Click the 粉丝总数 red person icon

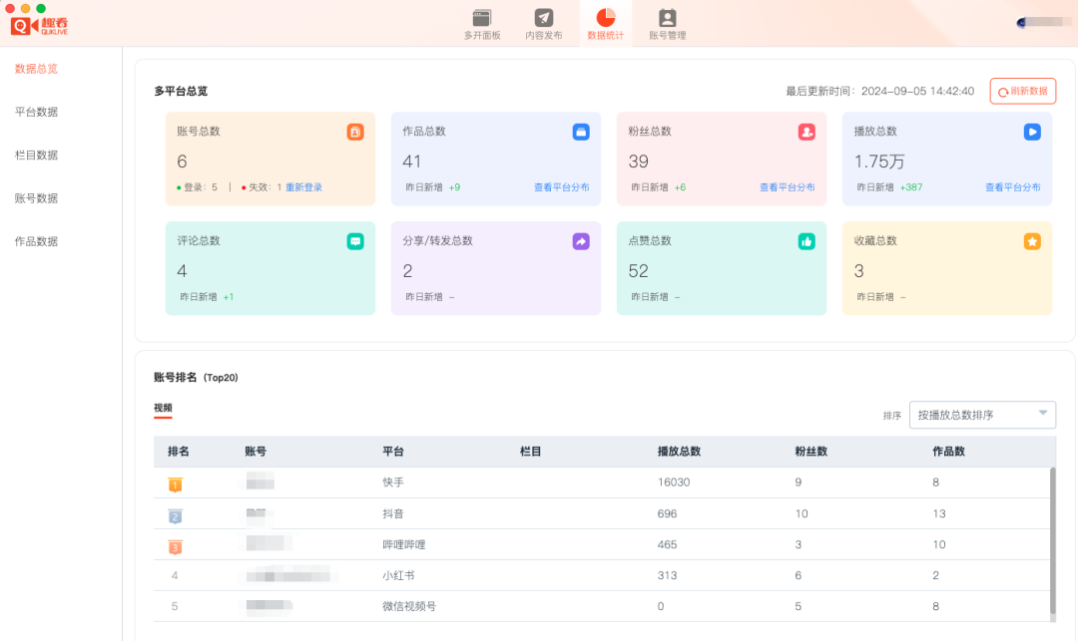[x=807, y=132]
